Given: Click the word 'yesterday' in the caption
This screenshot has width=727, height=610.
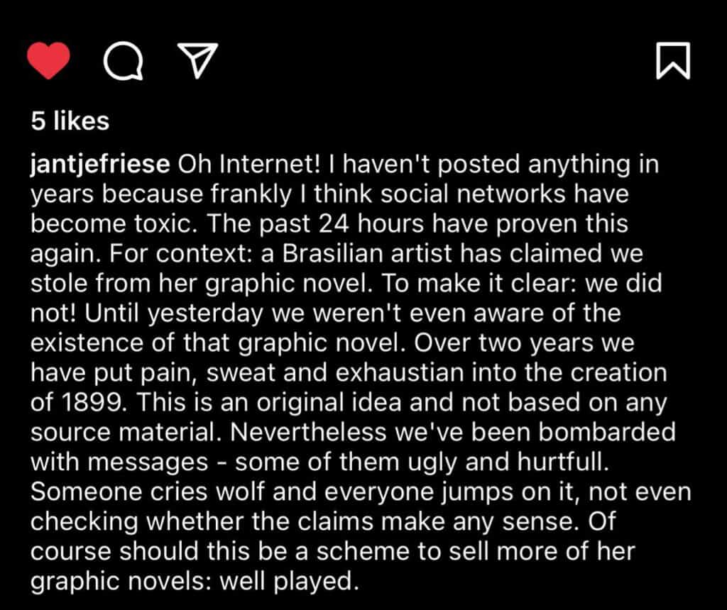Looking at the screenshot, I should pyautogui.click(x=205, y=314).
